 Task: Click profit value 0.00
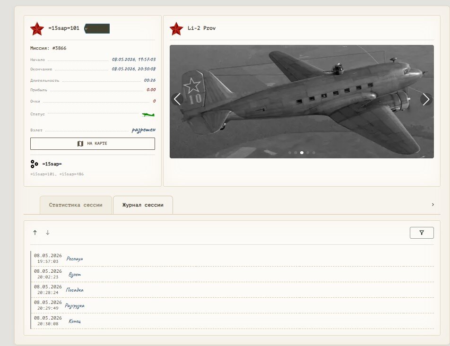click(151, 90)
